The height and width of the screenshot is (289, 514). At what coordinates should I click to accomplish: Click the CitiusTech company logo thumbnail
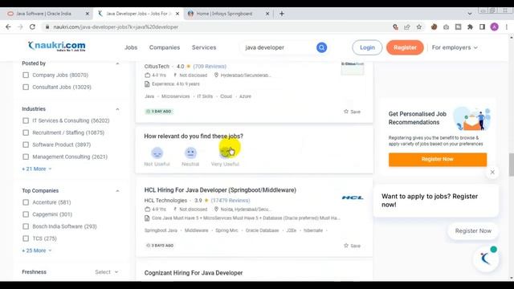point(353,68)
